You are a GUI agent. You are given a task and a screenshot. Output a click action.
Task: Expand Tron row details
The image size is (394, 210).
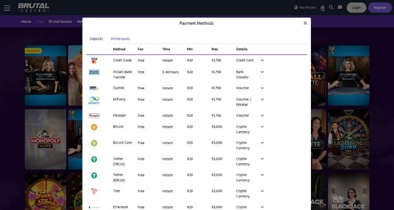coord(262,191)
